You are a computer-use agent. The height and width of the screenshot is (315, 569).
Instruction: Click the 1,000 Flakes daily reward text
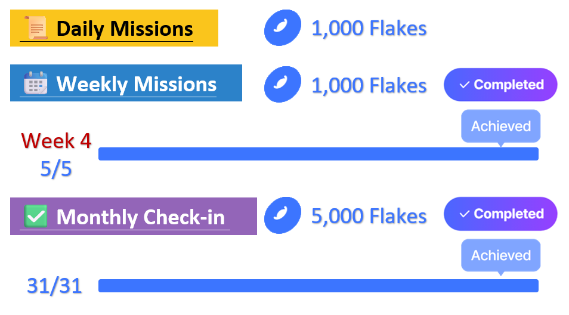369,28
